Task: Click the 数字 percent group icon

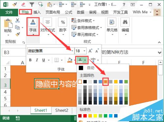Action: [x=63, y=22]
